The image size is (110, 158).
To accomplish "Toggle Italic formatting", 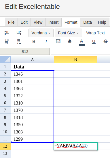I will [x=46, y=41].
